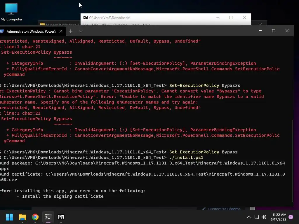299x224 pixels.
Task: Minimize the Windows Terminal window
Action: (x=260, y=31)
